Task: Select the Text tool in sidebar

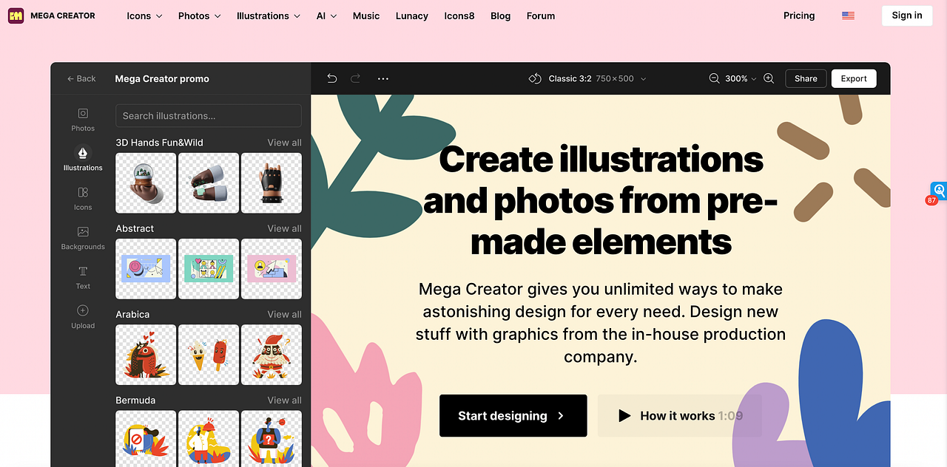Action: click(x=83, y=277)
